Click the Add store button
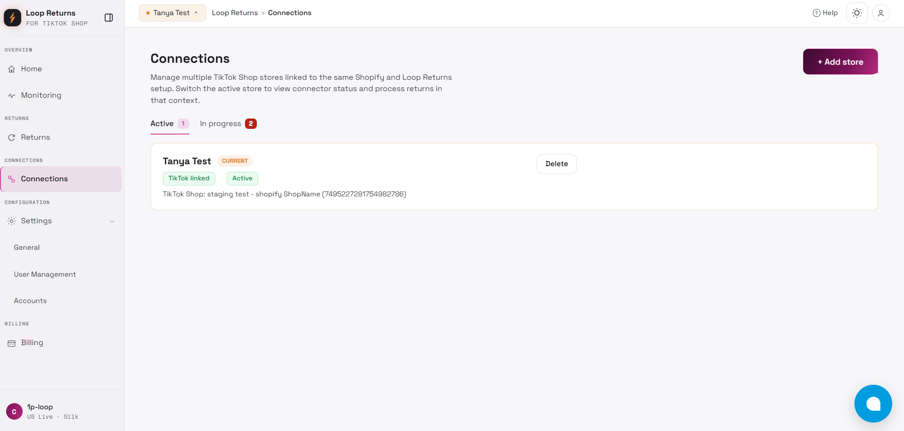Image resolution: width=904 pixels, height=431 pixels. [x=840, y=62]
